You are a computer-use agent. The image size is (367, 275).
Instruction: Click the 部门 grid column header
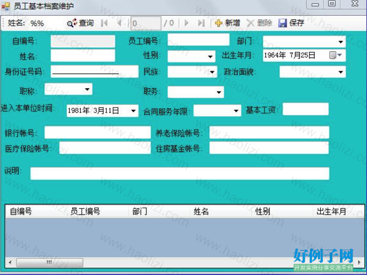tap(159, 212)
